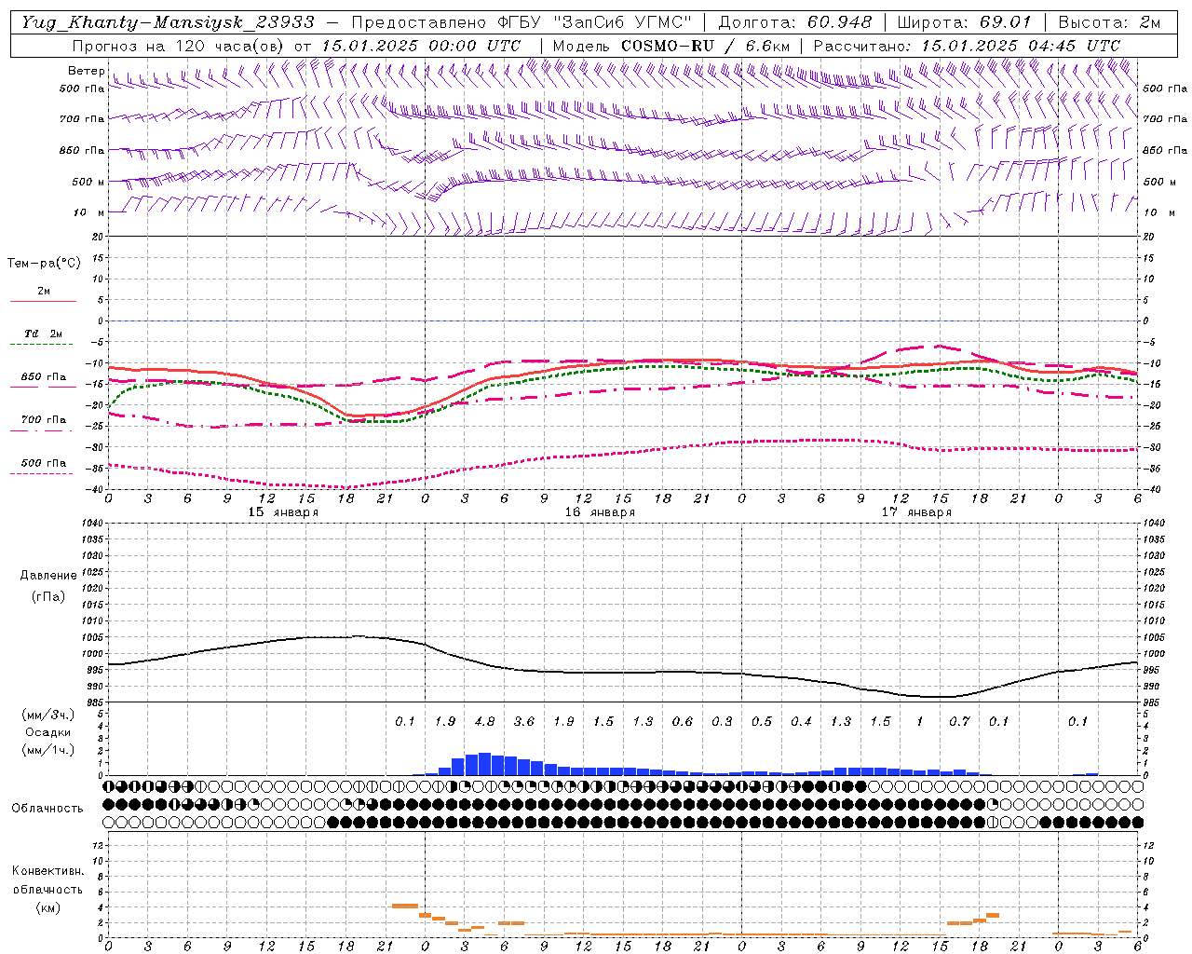The height and width of the screenshot is (954, 1192).
Task: Click the Ветер wind panel label
Action: coord(86,71)
